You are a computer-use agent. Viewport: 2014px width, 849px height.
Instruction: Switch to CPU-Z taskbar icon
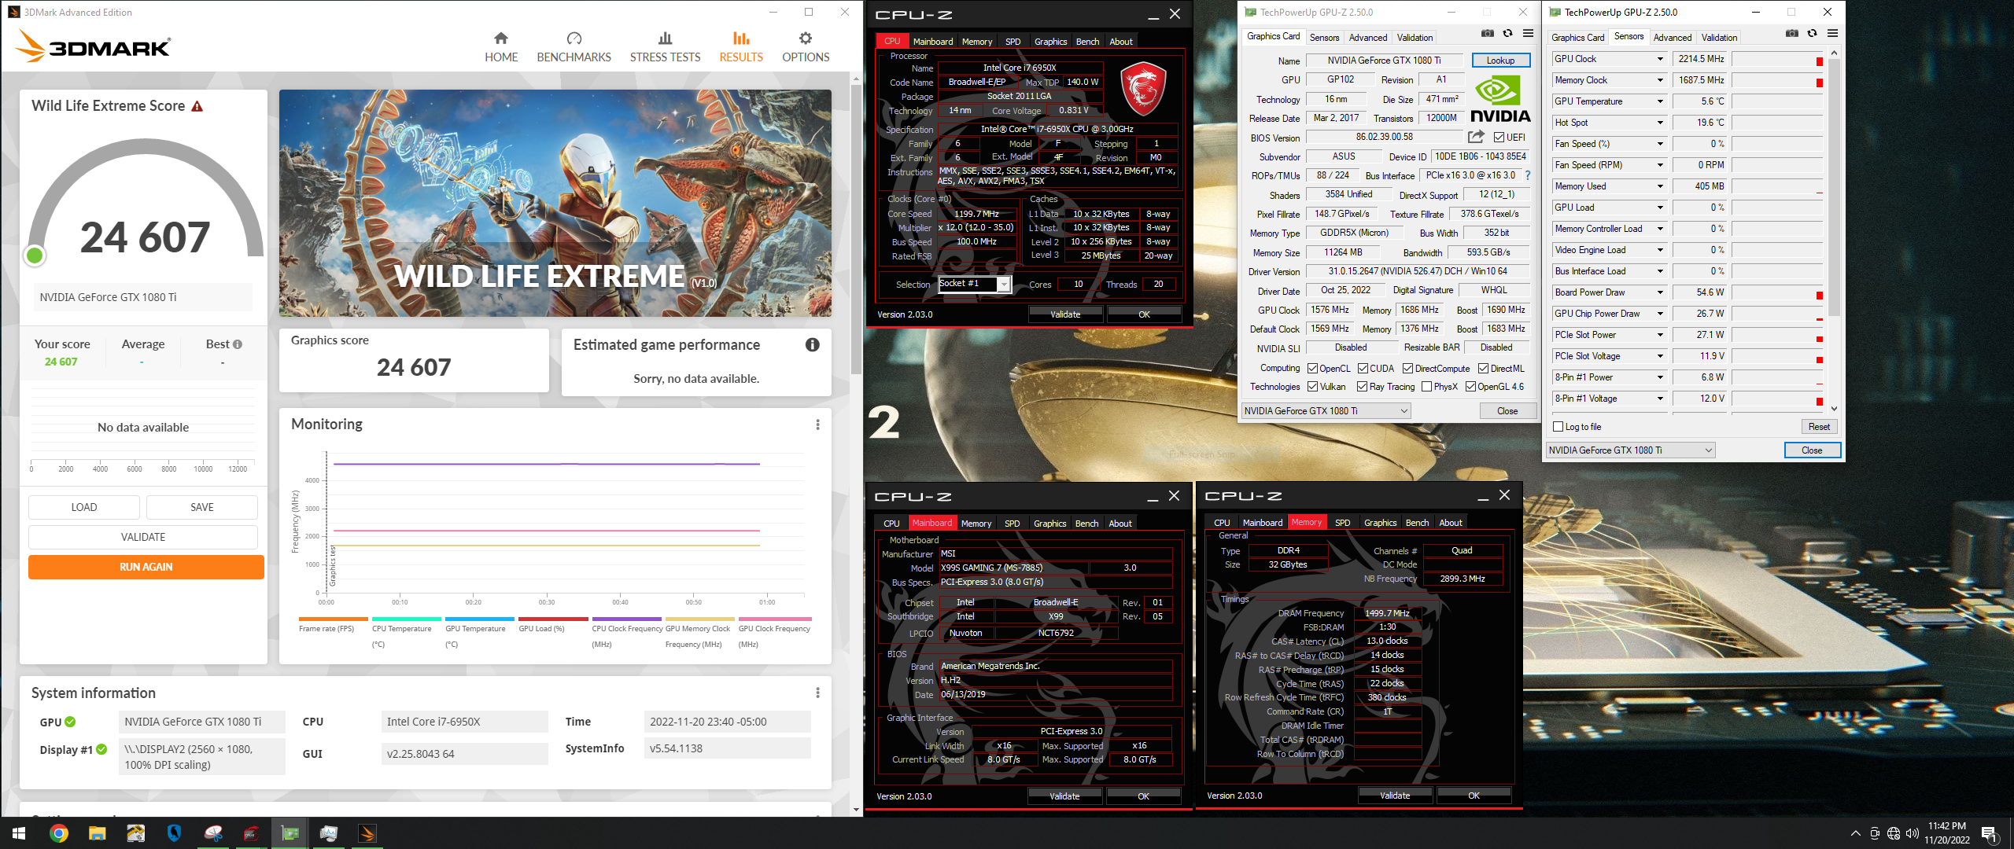click(x=252, y=833)
